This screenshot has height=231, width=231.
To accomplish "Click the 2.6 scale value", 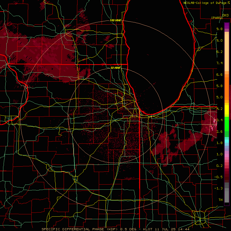I will point(219,132).
